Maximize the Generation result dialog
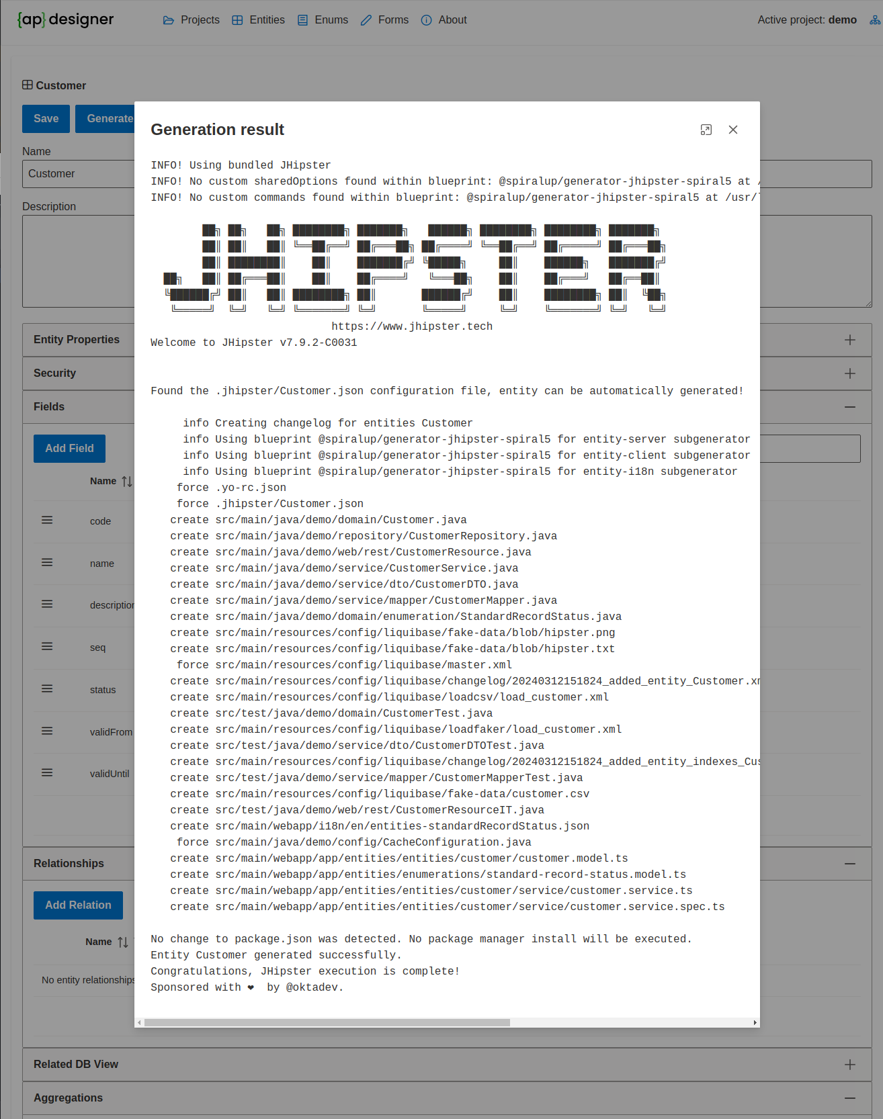This screenshot has width=883, height=1119. pyautogui.click(x=706, y=130)
